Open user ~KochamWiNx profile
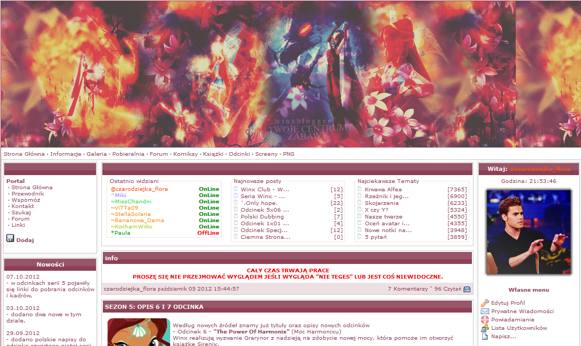581x346 pixels. 131,227
